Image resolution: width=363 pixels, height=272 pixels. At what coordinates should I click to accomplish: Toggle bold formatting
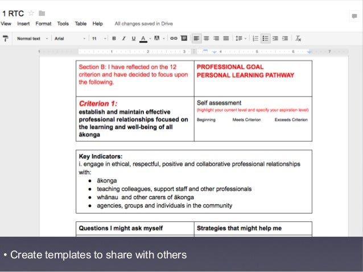point(114,39)
